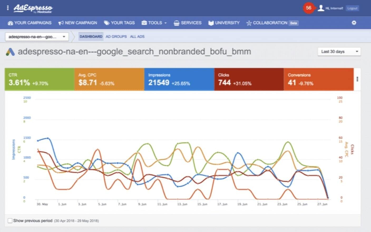Change the Last 30 days date range
Viewport: 371px width, 232px height.
pos(339,51)
